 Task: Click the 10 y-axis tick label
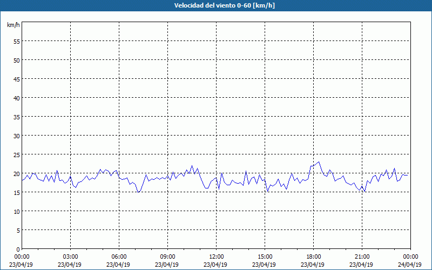(x=16, y=211)
